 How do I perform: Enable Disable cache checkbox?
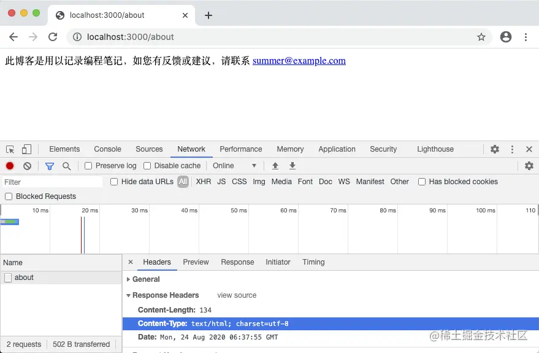point(147,166)
